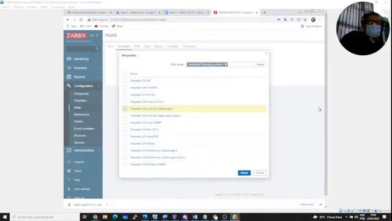
Task: Click the Administration gear icon
Action: pos(69,150)
